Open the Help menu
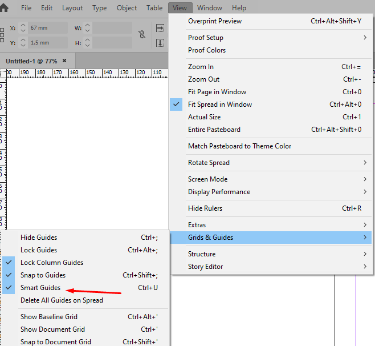 pyautogui.click(x=239, y=8)
